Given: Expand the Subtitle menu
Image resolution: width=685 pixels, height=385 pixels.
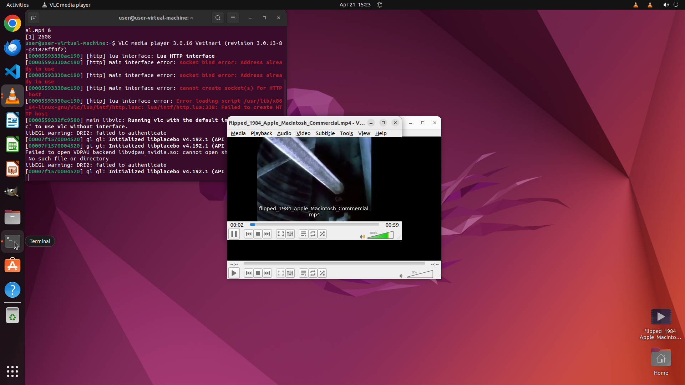Looking at the screenshot, I should pos(325,133).
